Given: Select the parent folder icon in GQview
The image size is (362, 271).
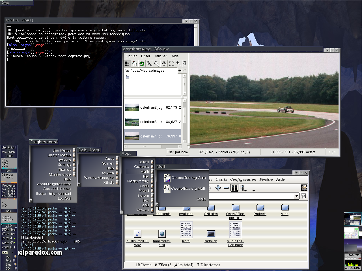Looking at the screenshot, I should coord(128,77).
